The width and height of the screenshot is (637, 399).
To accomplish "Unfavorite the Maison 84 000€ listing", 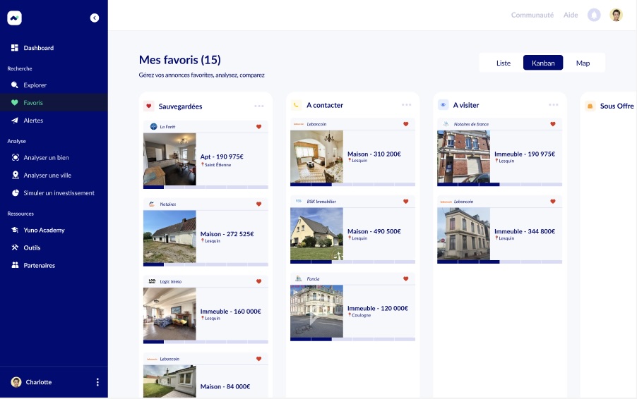I will pyautogui.click(x=258, y=359).
